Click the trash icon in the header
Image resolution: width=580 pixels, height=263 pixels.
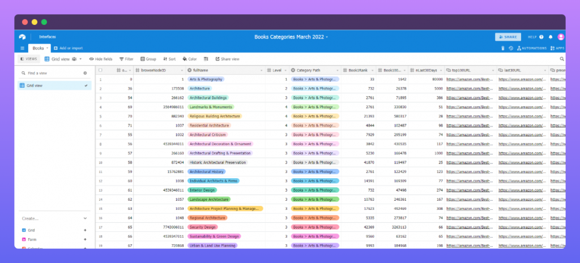(503, 48)
